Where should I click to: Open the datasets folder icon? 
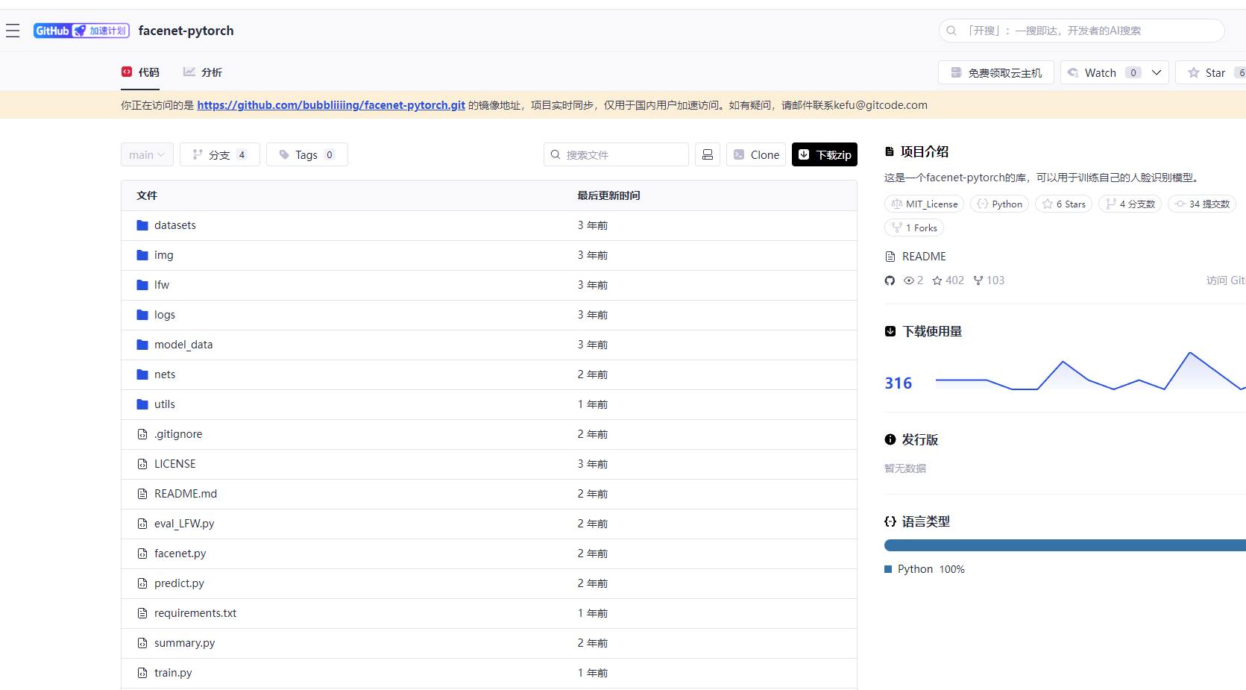pyautogui.click(x=142, y=225)
